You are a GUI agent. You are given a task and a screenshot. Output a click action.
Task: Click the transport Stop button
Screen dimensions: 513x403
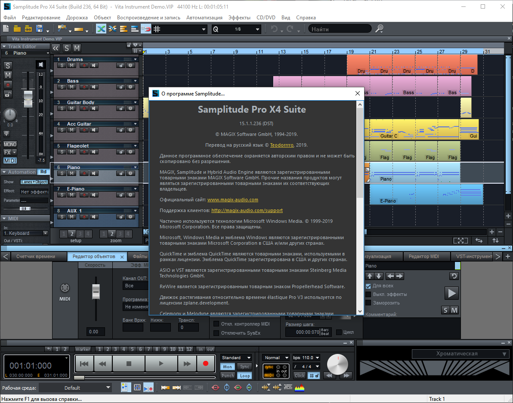click(x=129, y=363)
